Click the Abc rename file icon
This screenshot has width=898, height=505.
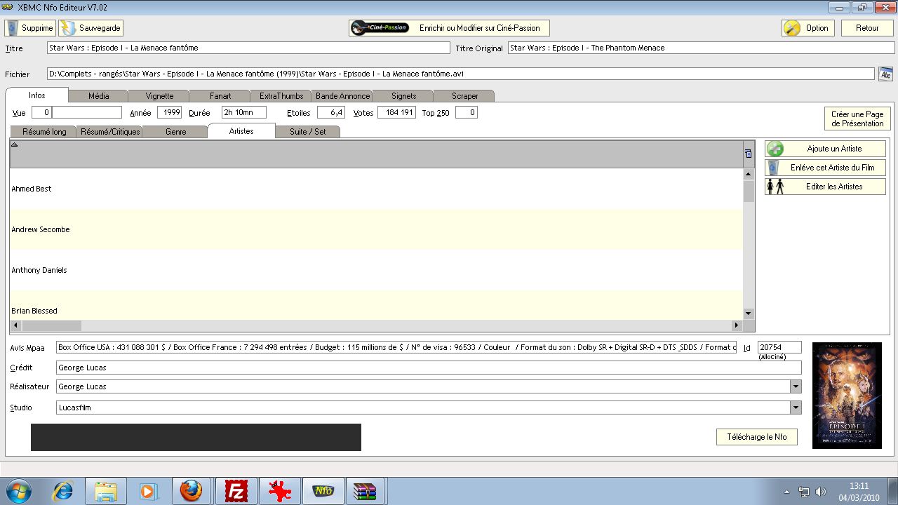pos(885,74)
